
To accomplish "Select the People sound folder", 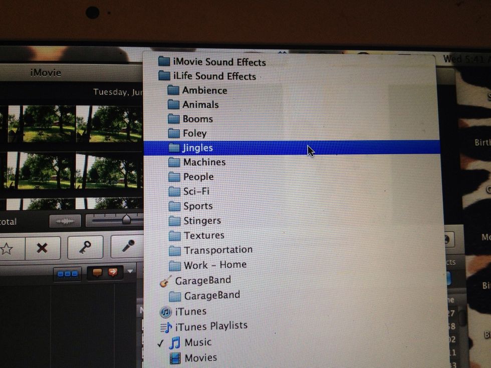I will click(x=198, y=177).
